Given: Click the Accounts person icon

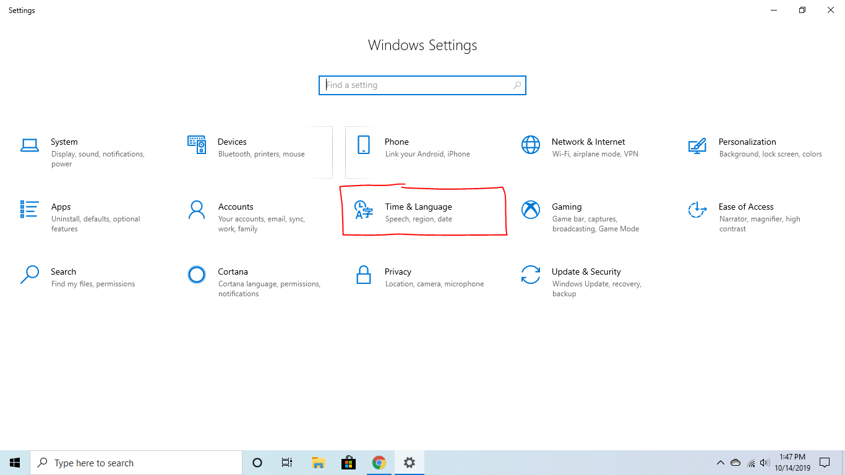Looking at the screenshot, I should (197, 210).
